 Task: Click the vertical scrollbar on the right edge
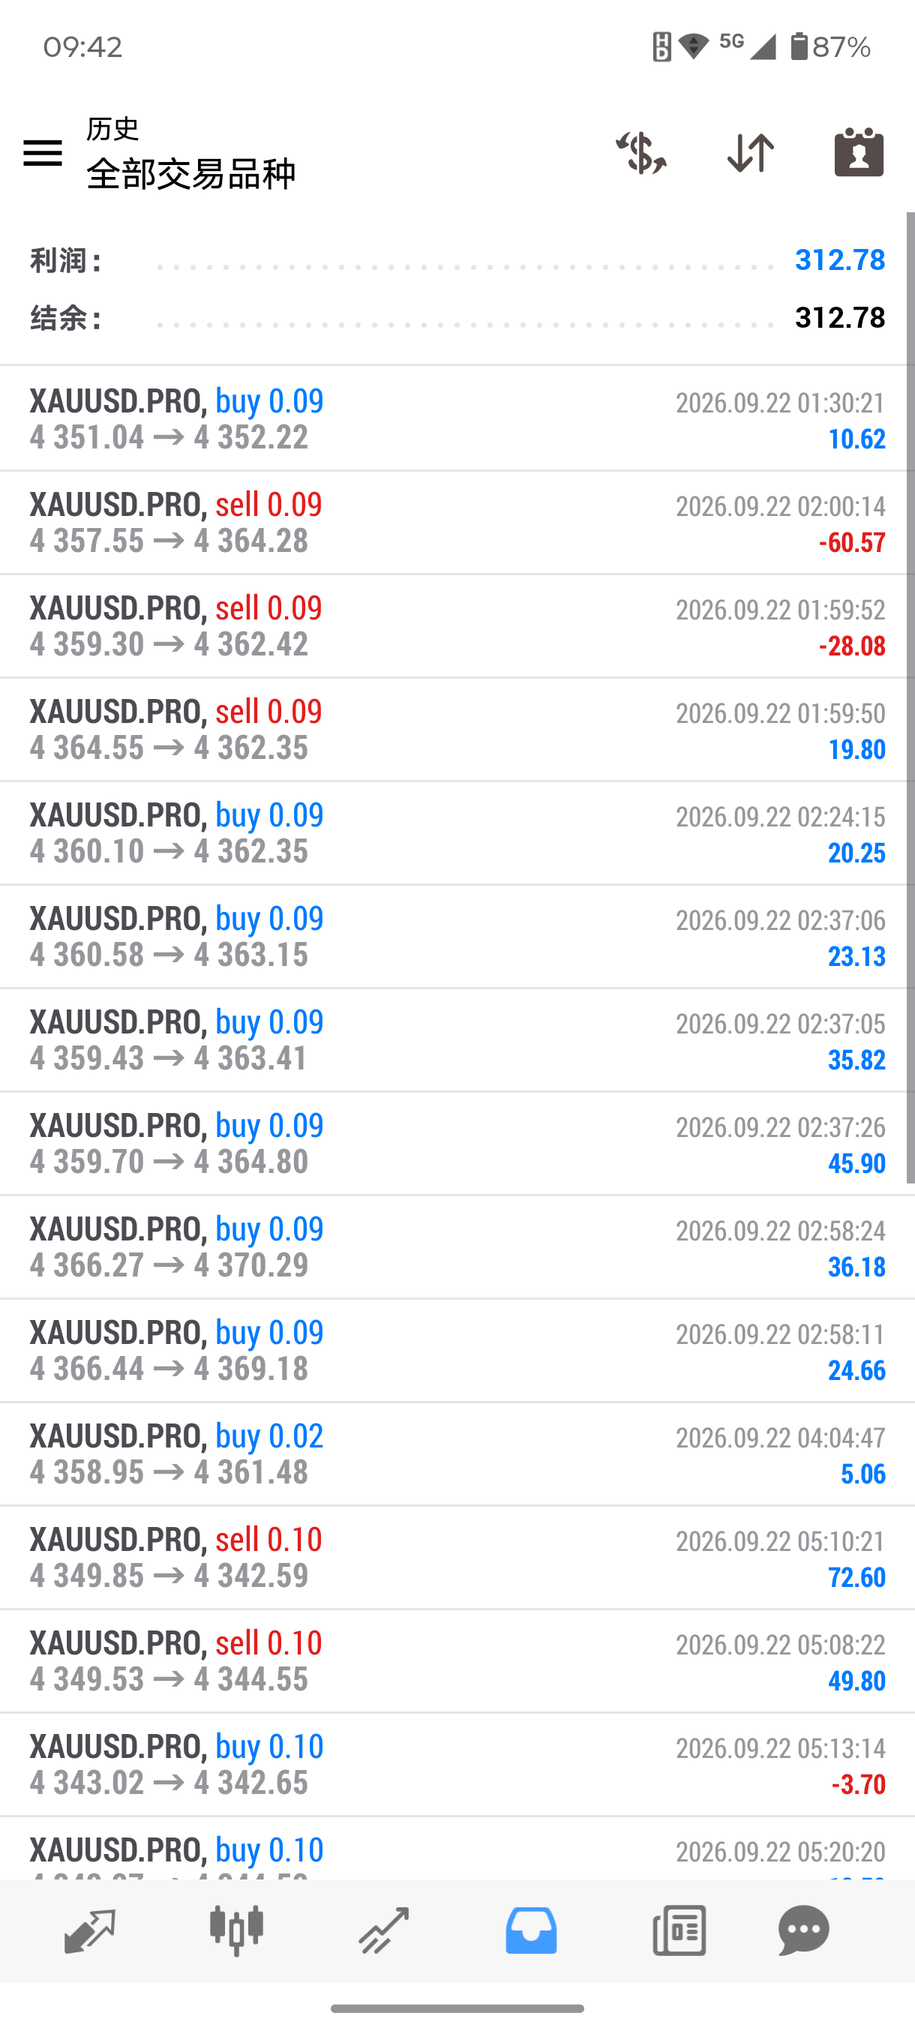910,697
